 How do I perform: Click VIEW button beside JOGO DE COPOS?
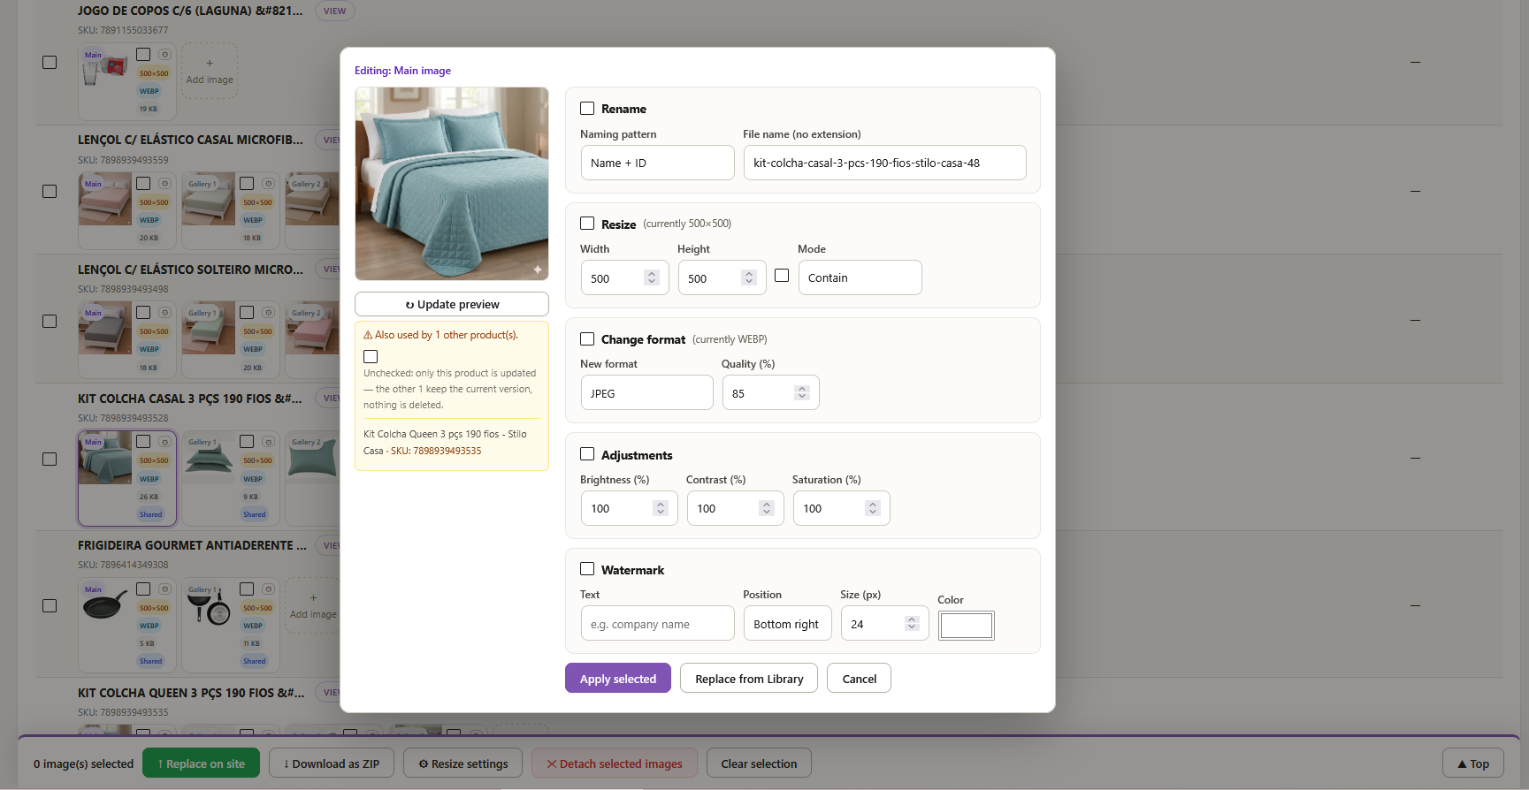tap(334, 11)
